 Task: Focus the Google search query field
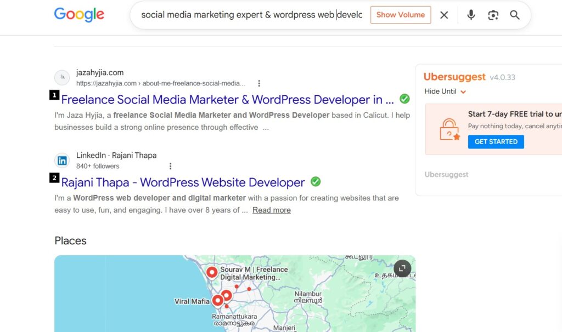[x=251, y=15]
